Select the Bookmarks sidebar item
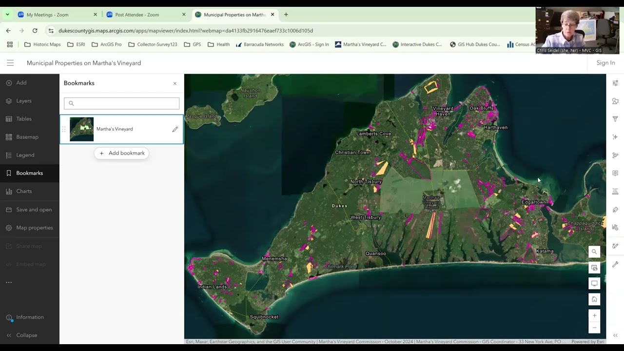 29,173
